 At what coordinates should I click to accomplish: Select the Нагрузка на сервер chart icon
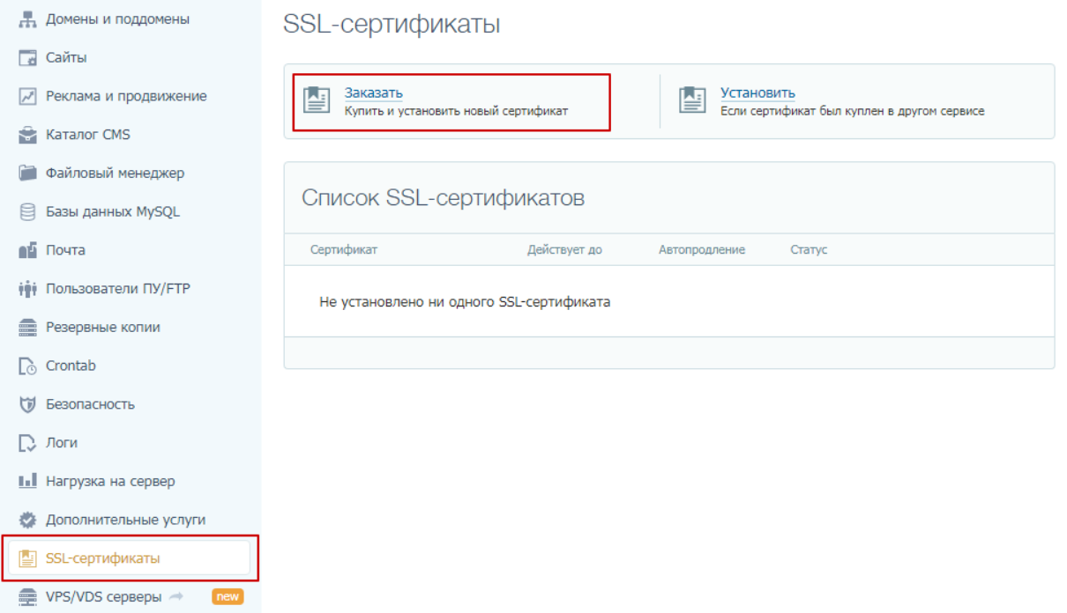[26, 481]
